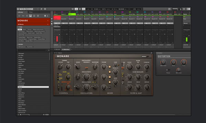Screen dimensions: 206x123
Task: Open the Manual dropdown on the master channel
Action: 186,23
